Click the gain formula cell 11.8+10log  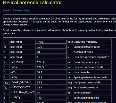coord(23,92)
